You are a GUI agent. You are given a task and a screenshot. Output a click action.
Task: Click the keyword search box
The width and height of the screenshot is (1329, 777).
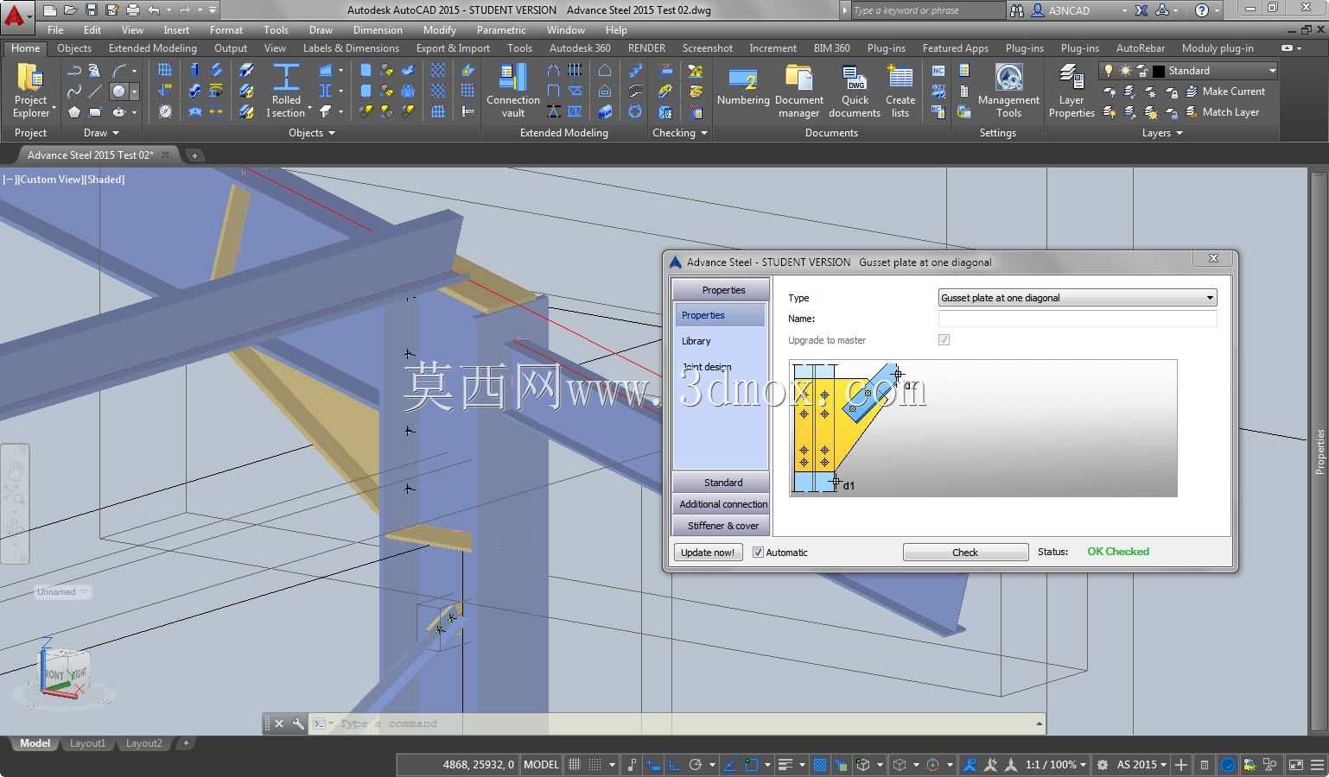[x=928, y=10]
